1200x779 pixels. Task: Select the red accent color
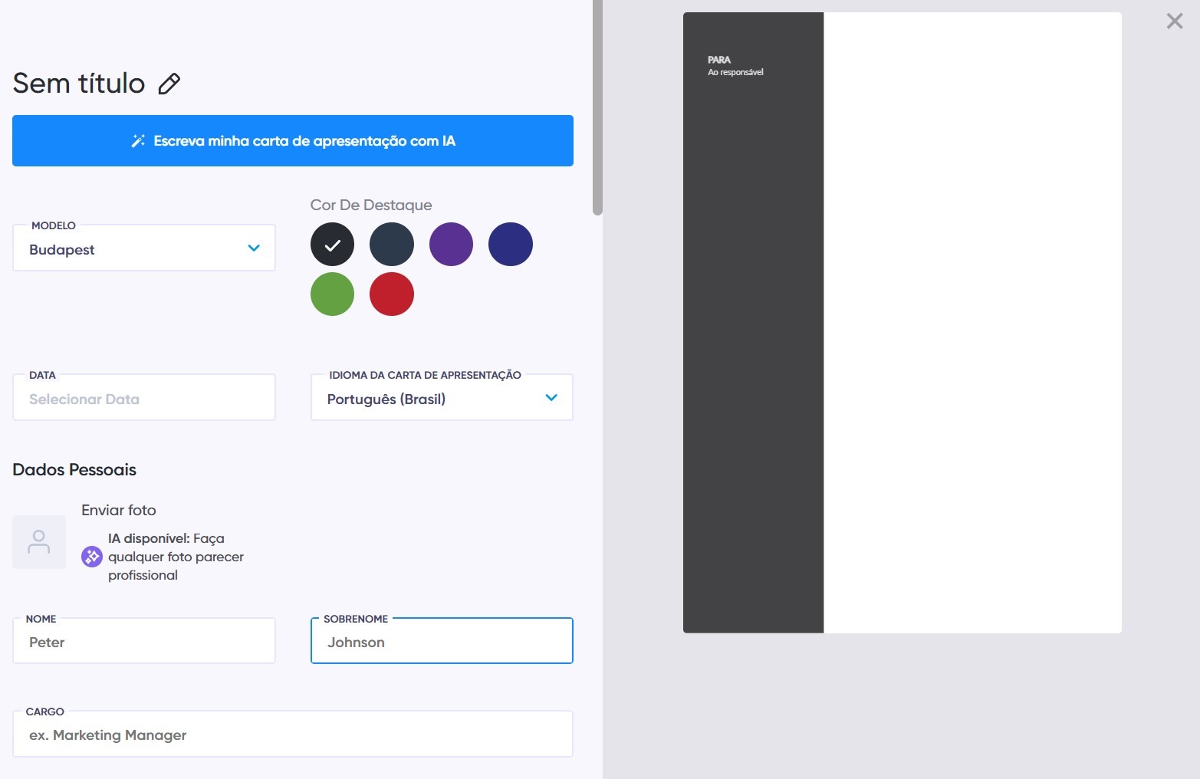(x=392, y=294)
